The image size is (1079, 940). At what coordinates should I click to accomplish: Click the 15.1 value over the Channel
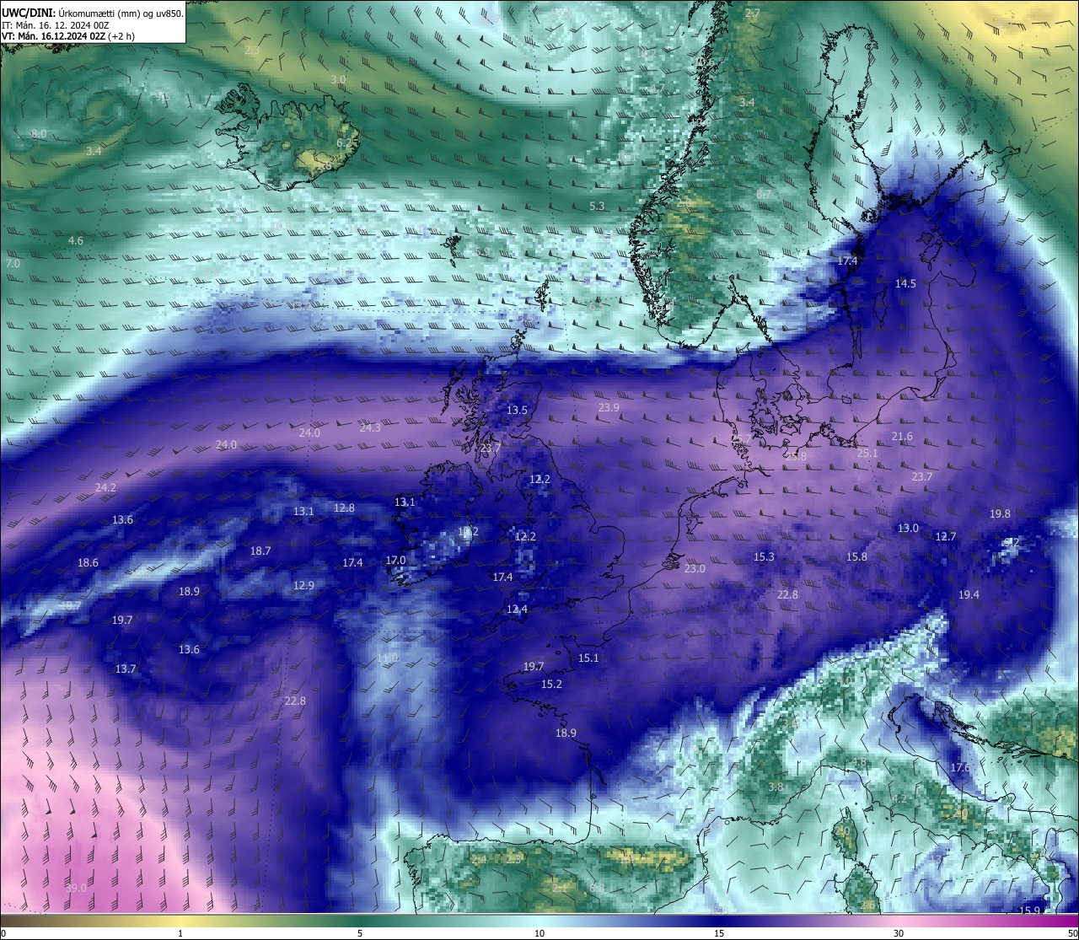click(588, 658)
